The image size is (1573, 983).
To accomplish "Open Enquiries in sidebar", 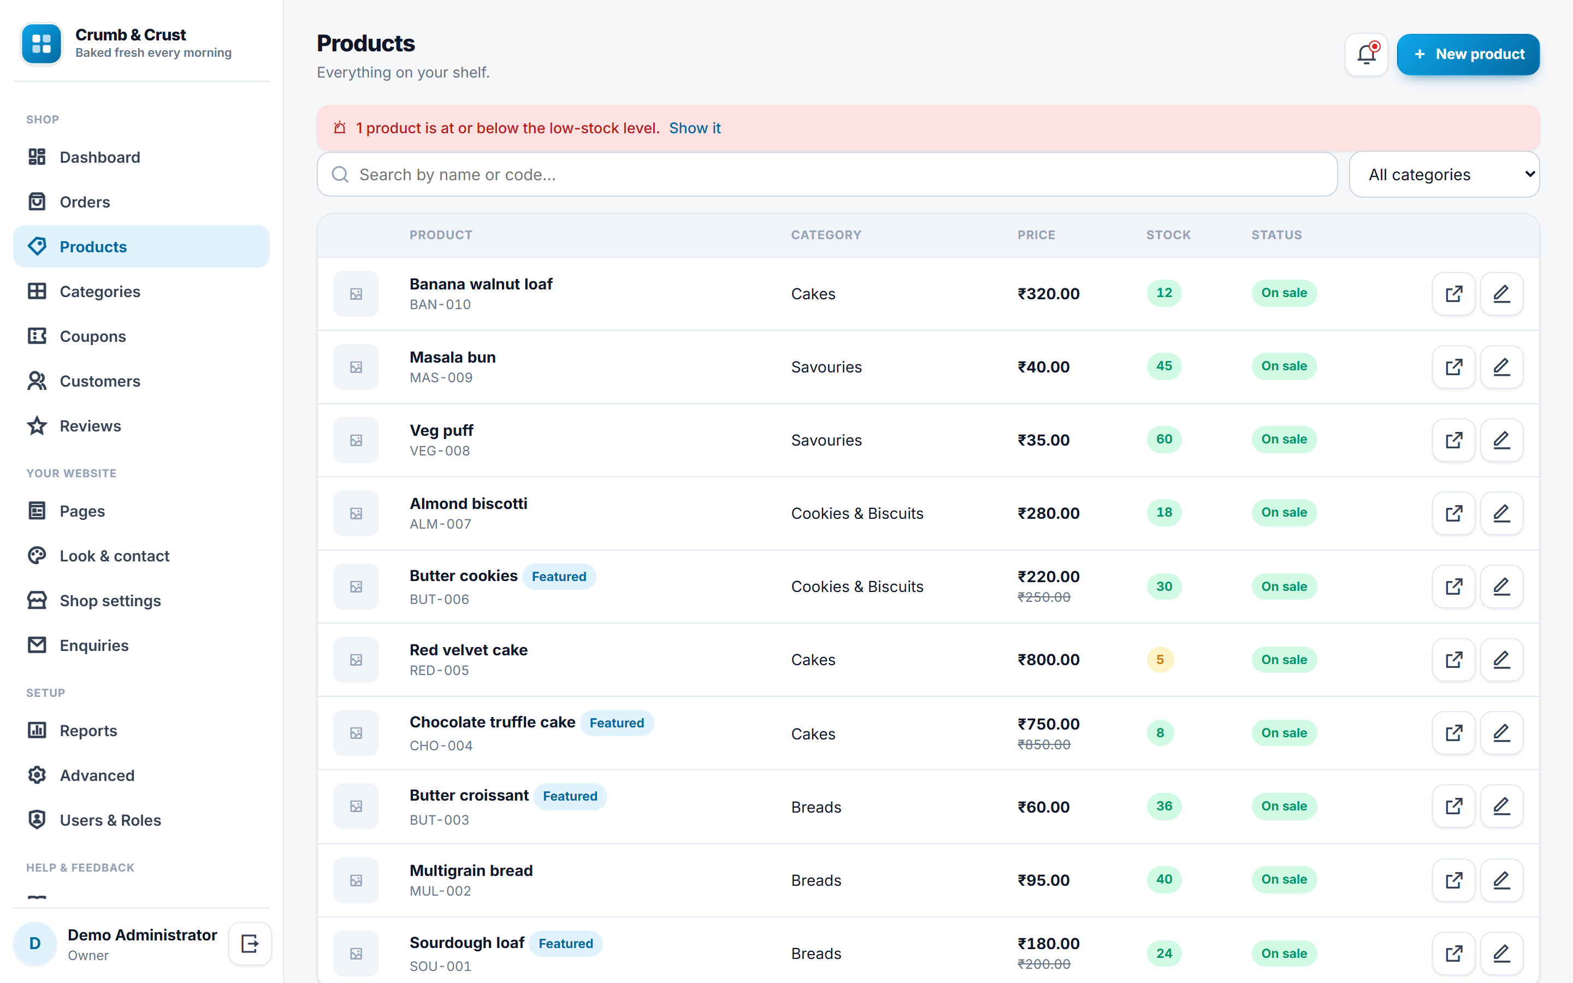I will point(141,645).
